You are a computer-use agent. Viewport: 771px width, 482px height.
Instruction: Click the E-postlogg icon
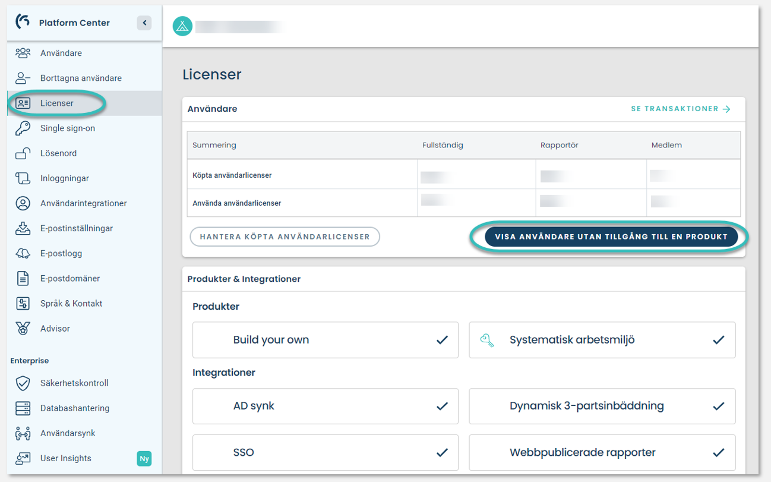(23, 253)
